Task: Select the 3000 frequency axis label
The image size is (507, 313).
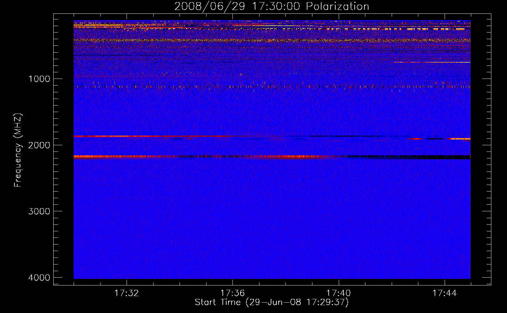Action: coord(39,211)
